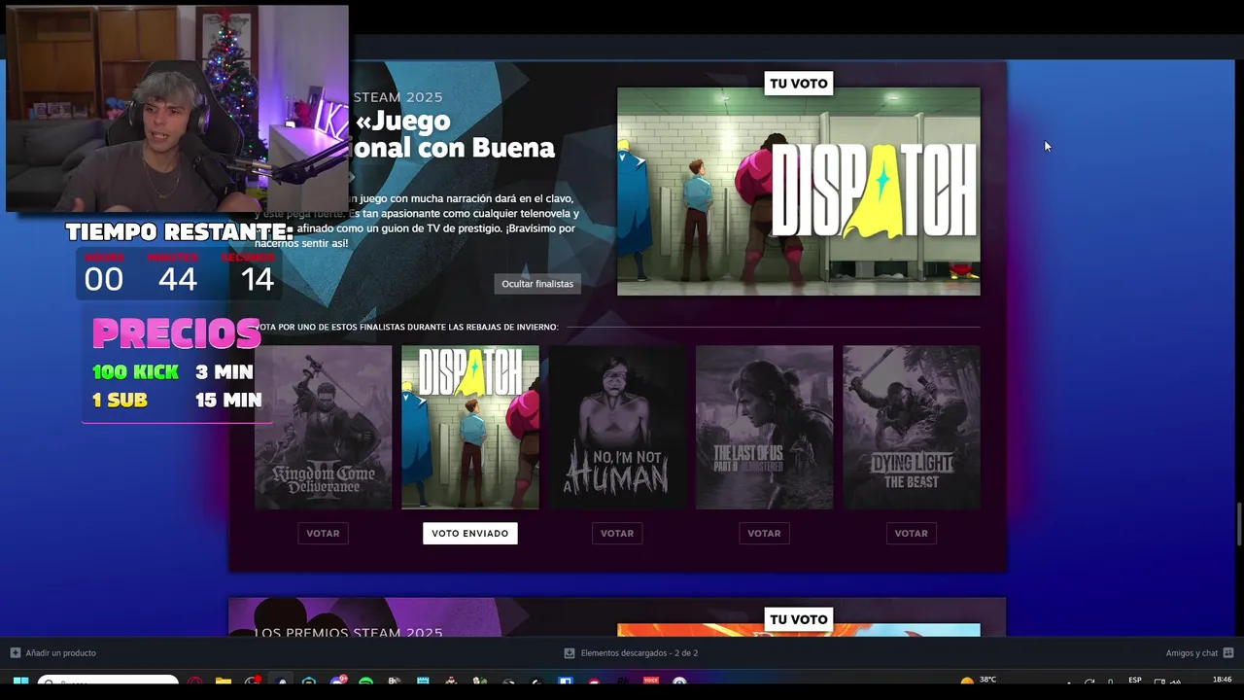Open Elementos descargados - 2 de 2
The width and height of the screenshot is (1244, 700).
[x=639, y=652]
